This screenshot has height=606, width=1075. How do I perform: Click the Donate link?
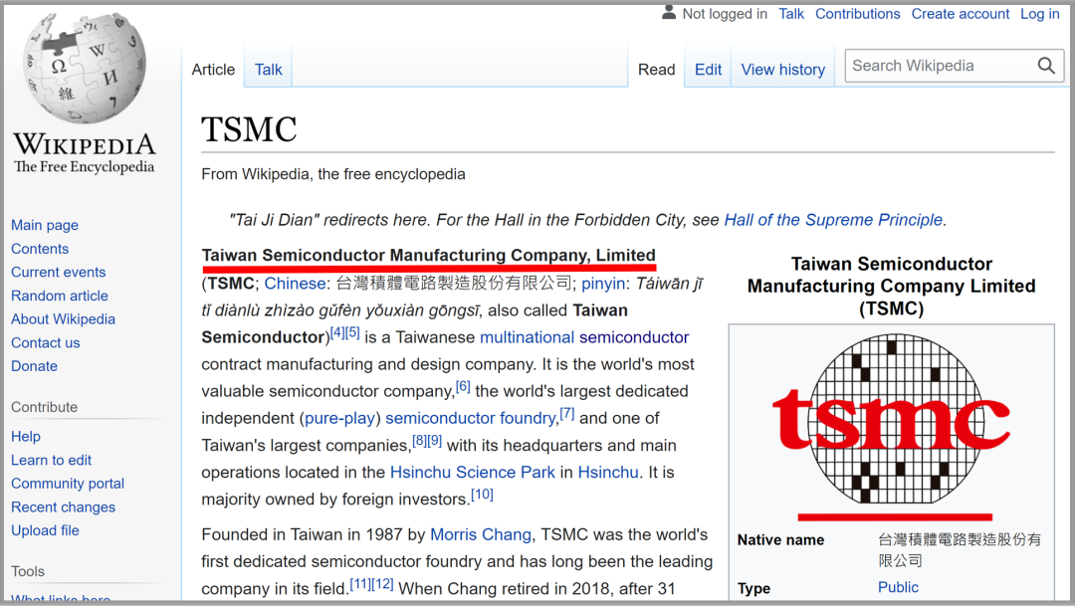click(x=34, y=366)
